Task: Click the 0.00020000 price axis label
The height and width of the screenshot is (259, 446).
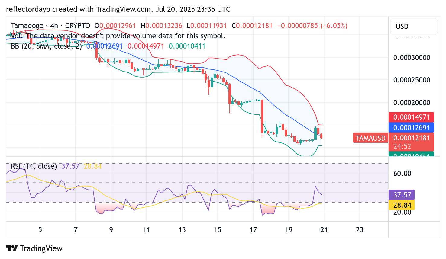Action: pyautogui.click(x=412, y=103)
